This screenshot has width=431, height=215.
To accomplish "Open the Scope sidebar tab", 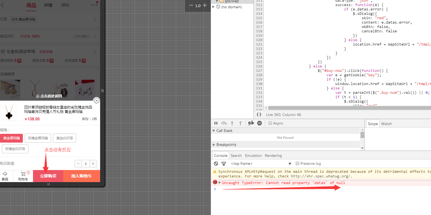I will (x=373, y=124).
